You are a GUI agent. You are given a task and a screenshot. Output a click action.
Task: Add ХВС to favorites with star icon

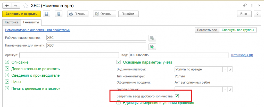click(x=26, y=6)
